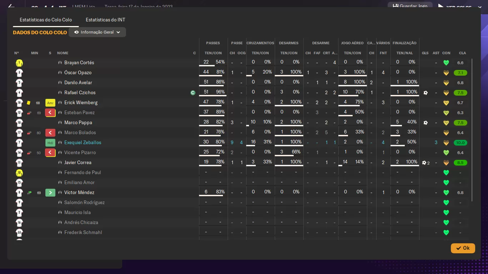
Task: Click Rafael Czichos 96% pass completion
Action: click(x=220, y=92)
